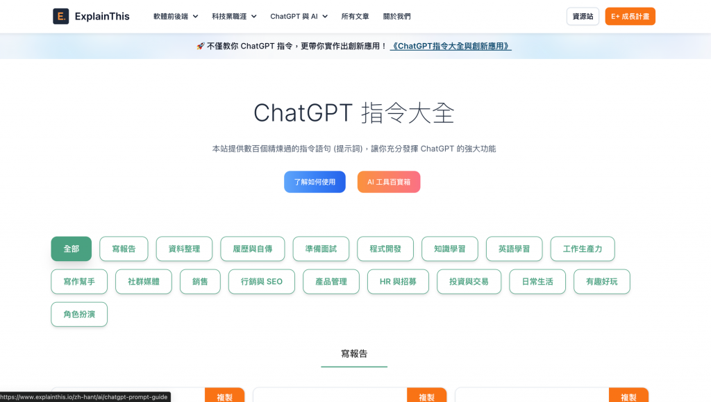Viewport: 711px width, 402px height.
Task: Click the ExplainThis E logo icon
Action: [61, 16]
